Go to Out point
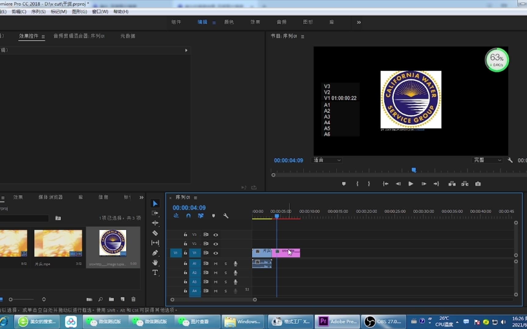The width and height of the screenshot is (527, 329). (x=436, y=184)
